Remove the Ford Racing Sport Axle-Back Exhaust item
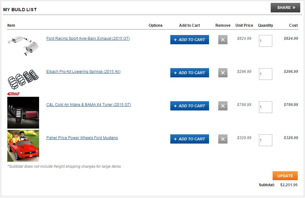305x198 pixels. [223, 40]
